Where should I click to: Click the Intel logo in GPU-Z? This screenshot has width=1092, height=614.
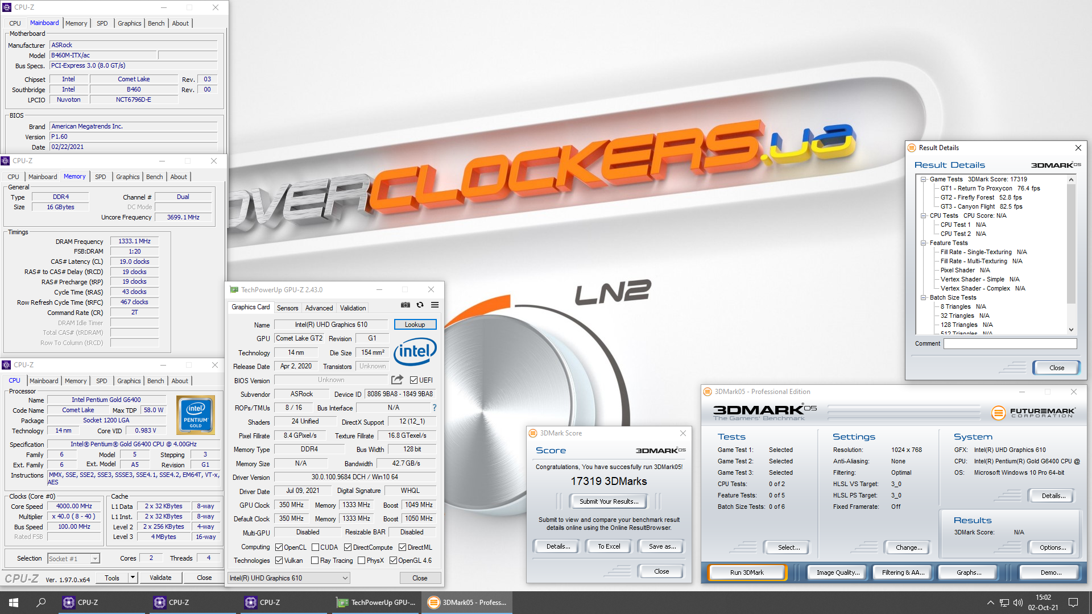coord(415,351)
